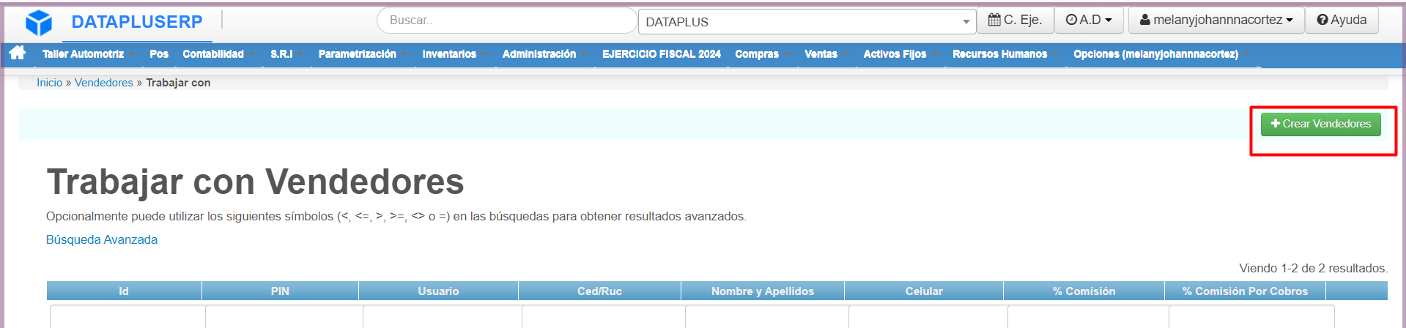Viewport: 1406px width, 328px height.
Task: Sort by the Celular column header
Action: click(x=924, y=291)
